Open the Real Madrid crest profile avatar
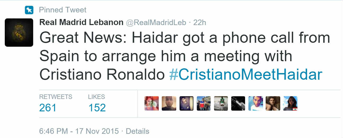 [19, 32]
